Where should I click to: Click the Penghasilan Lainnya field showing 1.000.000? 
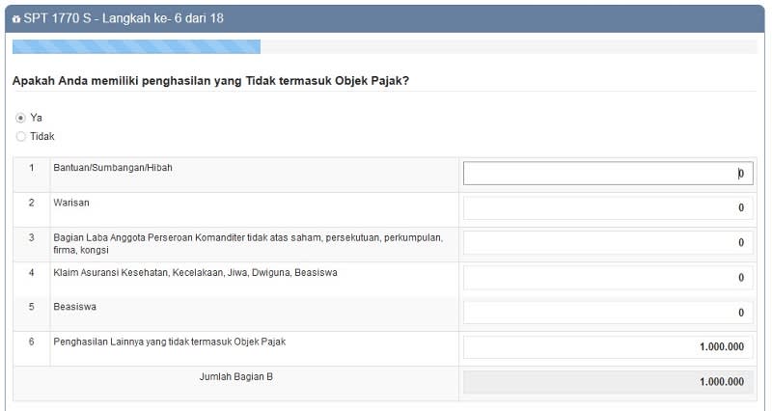point(607,347)
